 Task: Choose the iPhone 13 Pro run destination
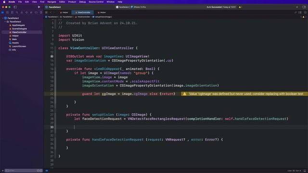[x=139, y=7]
